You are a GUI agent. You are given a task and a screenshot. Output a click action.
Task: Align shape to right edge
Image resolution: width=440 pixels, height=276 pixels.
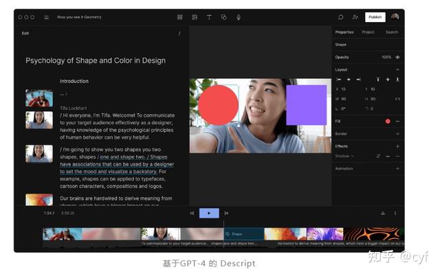click(x=359, y=80)
